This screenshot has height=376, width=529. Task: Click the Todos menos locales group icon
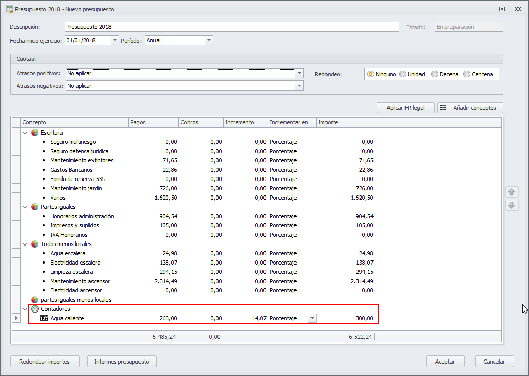(35, 244)
